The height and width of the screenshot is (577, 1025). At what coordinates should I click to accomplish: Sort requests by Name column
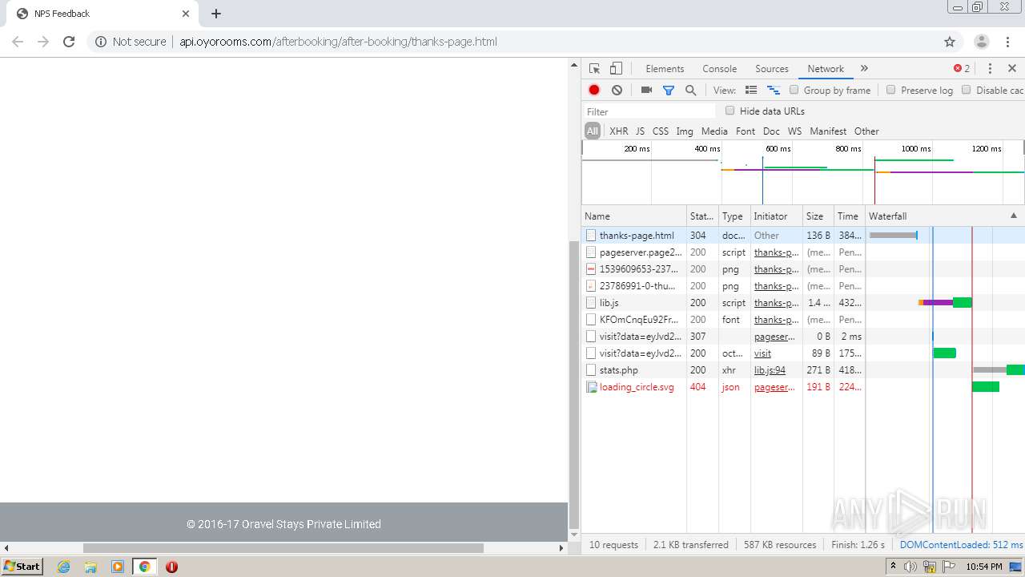[x=634, y=216]
